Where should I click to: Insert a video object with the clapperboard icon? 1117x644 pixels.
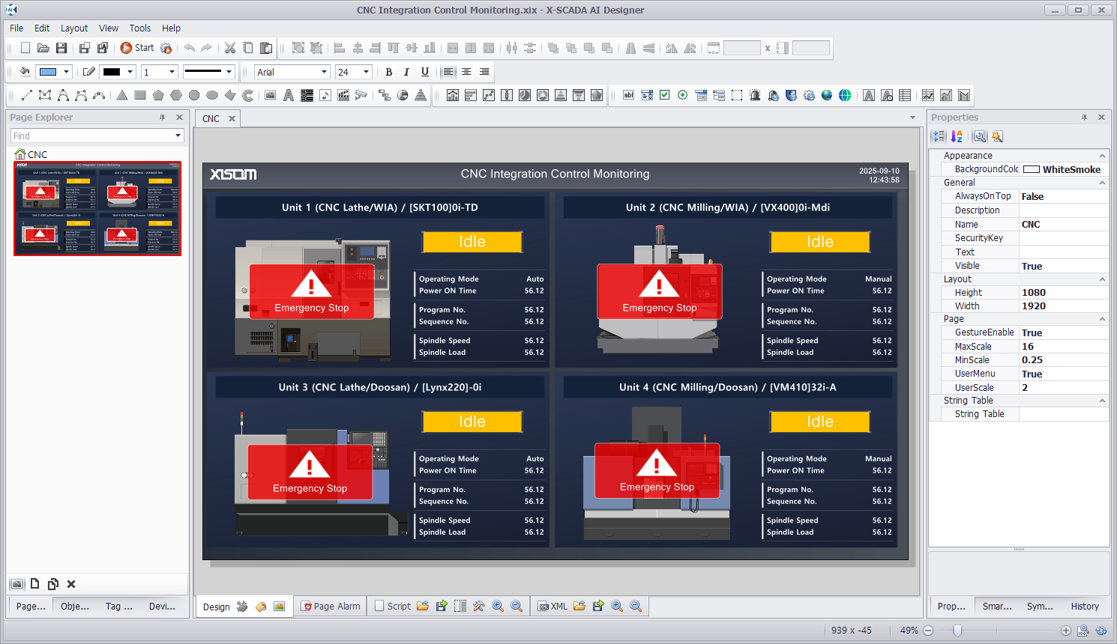click(x=343, y=95)
